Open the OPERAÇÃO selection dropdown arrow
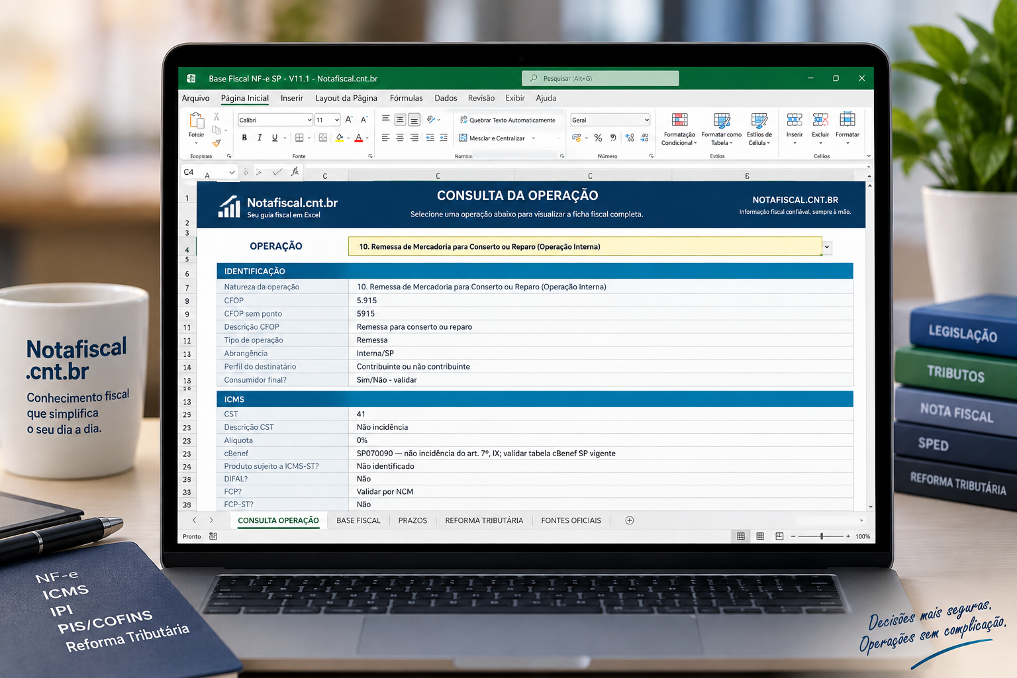The height and width of the screenshot is (678, 1017). pos(827,247)
